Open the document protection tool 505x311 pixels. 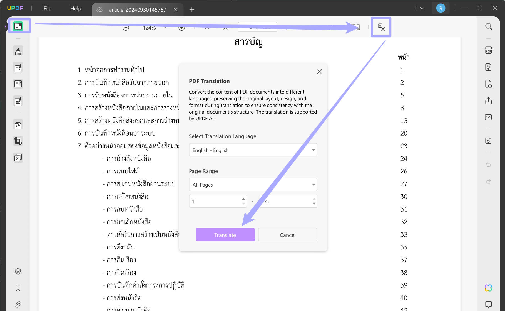click(488, 84)
